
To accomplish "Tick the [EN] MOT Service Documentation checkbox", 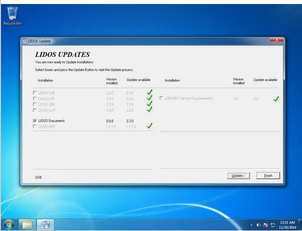I will coord(161,98).
